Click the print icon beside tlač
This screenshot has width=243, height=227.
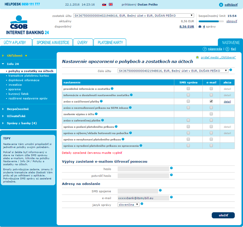pos(228,49)
